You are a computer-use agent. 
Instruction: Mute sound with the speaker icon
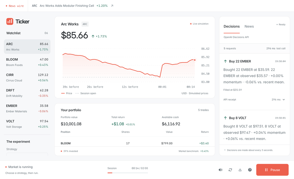point(221,170)
